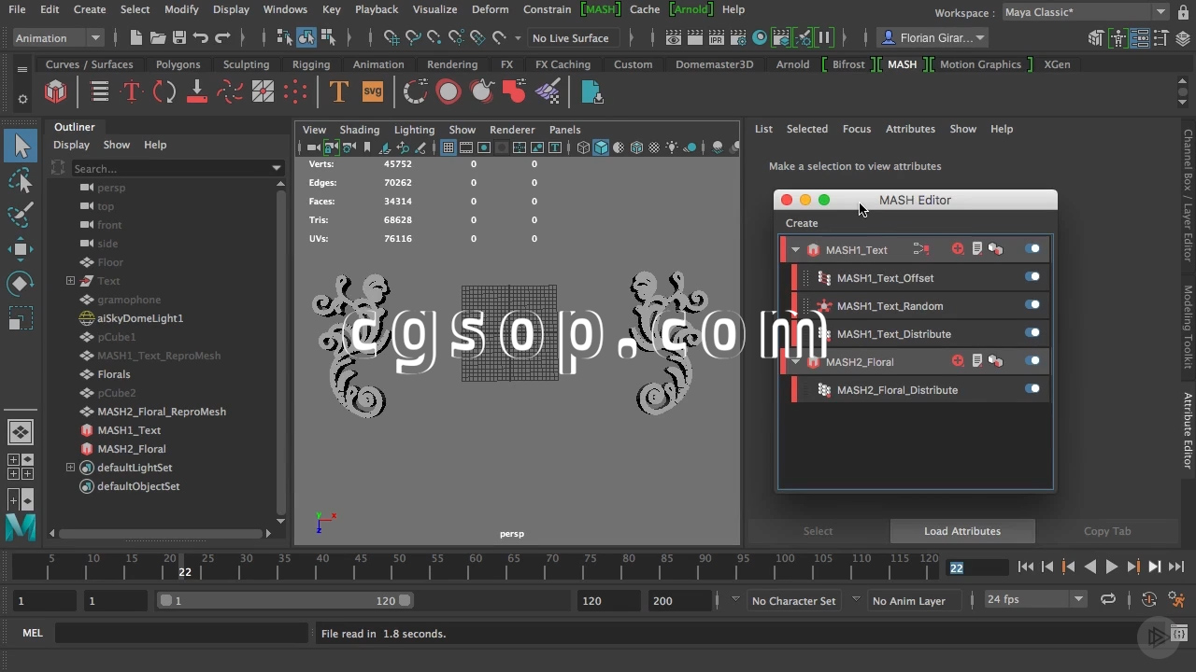Screen dimensions: 1196x672
Task: Toggle MASH2_Floral network enable switch
Action: [1032, 361]
